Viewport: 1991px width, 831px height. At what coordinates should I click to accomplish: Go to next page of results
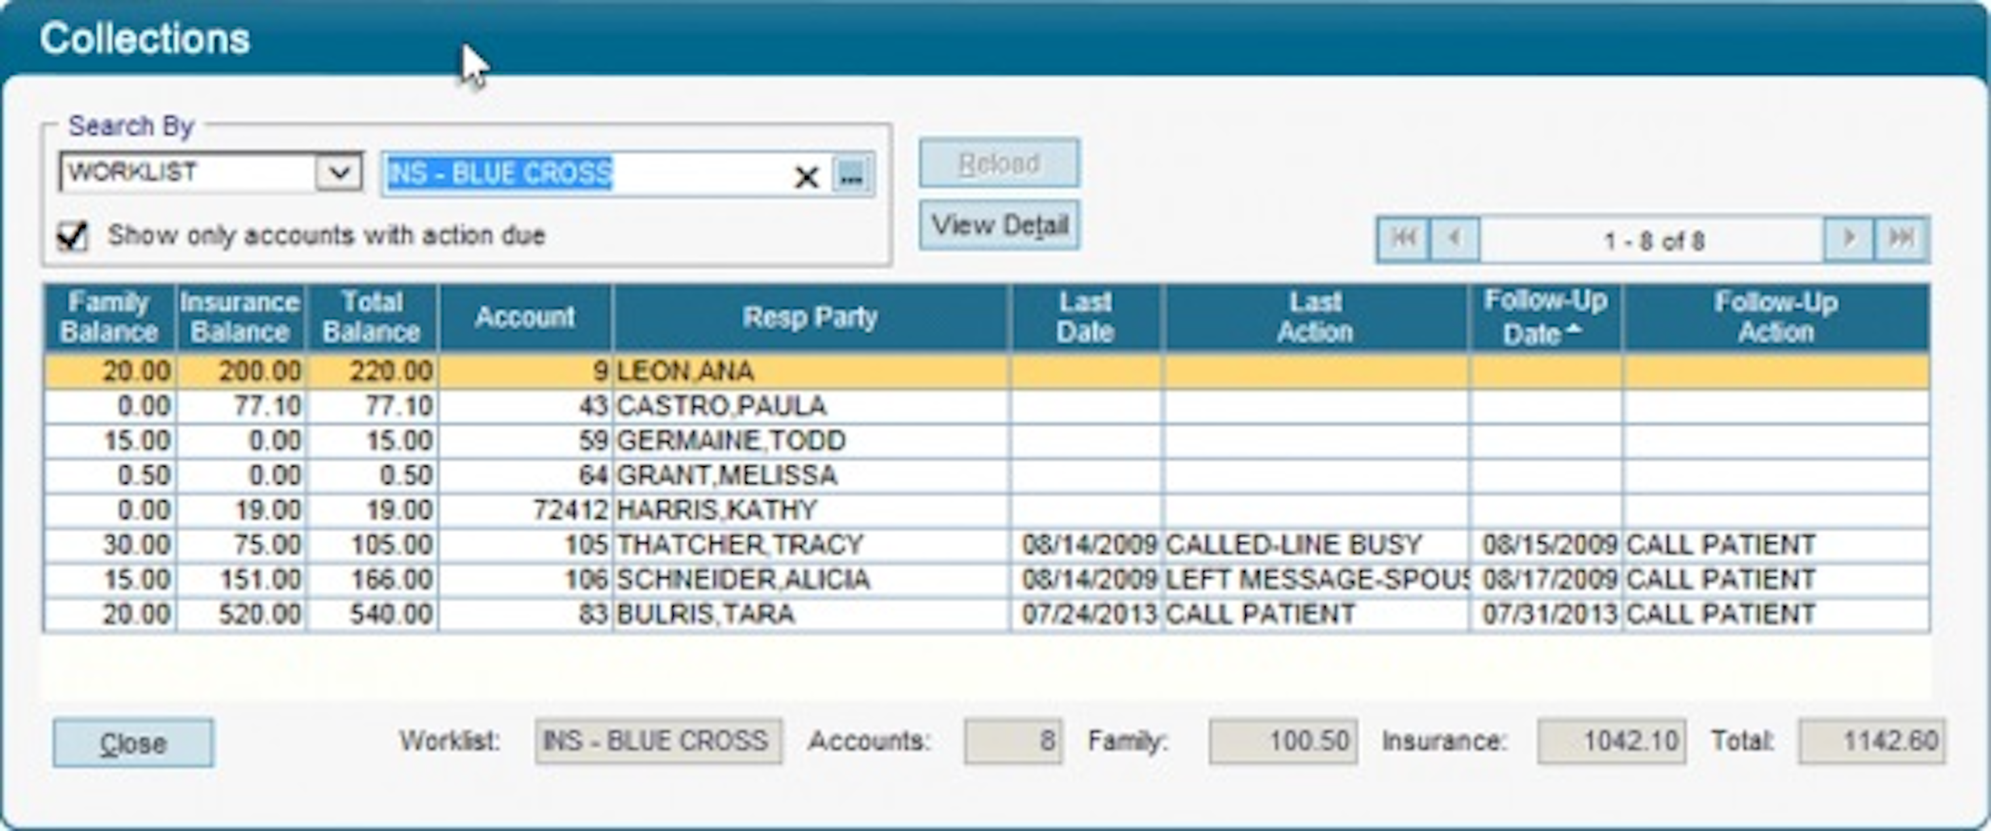click(x=1848, y=239)
